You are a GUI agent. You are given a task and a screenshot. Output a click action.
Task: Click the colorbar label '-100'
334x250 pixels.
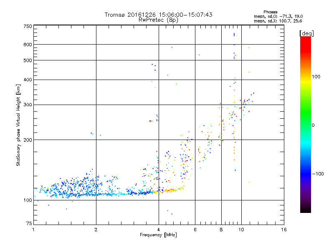(318, 174)
